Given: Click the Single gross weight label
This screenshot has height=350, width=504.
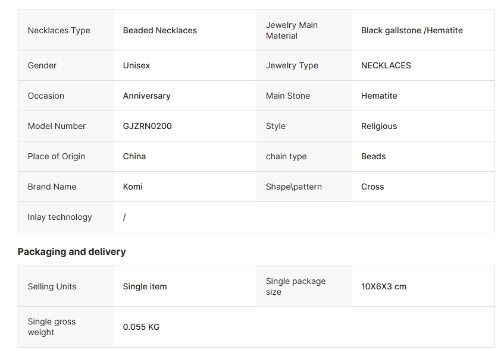Looking at the screenshot, I should pyautogui.click(x=51, y=327).
